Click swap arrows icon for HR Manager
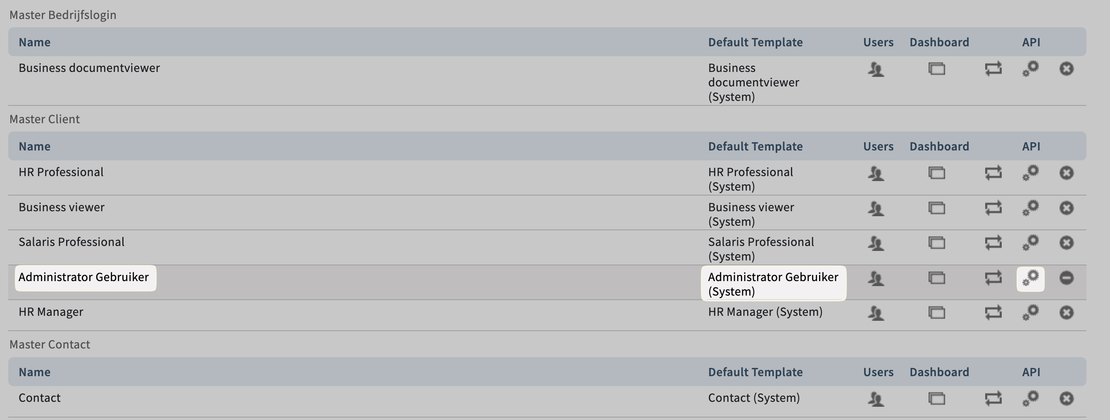This screenshot has height=420, width=1110. 993,313
